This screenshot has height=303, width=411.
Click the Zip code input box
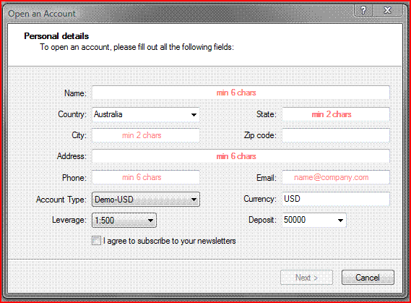coord(336,135)
